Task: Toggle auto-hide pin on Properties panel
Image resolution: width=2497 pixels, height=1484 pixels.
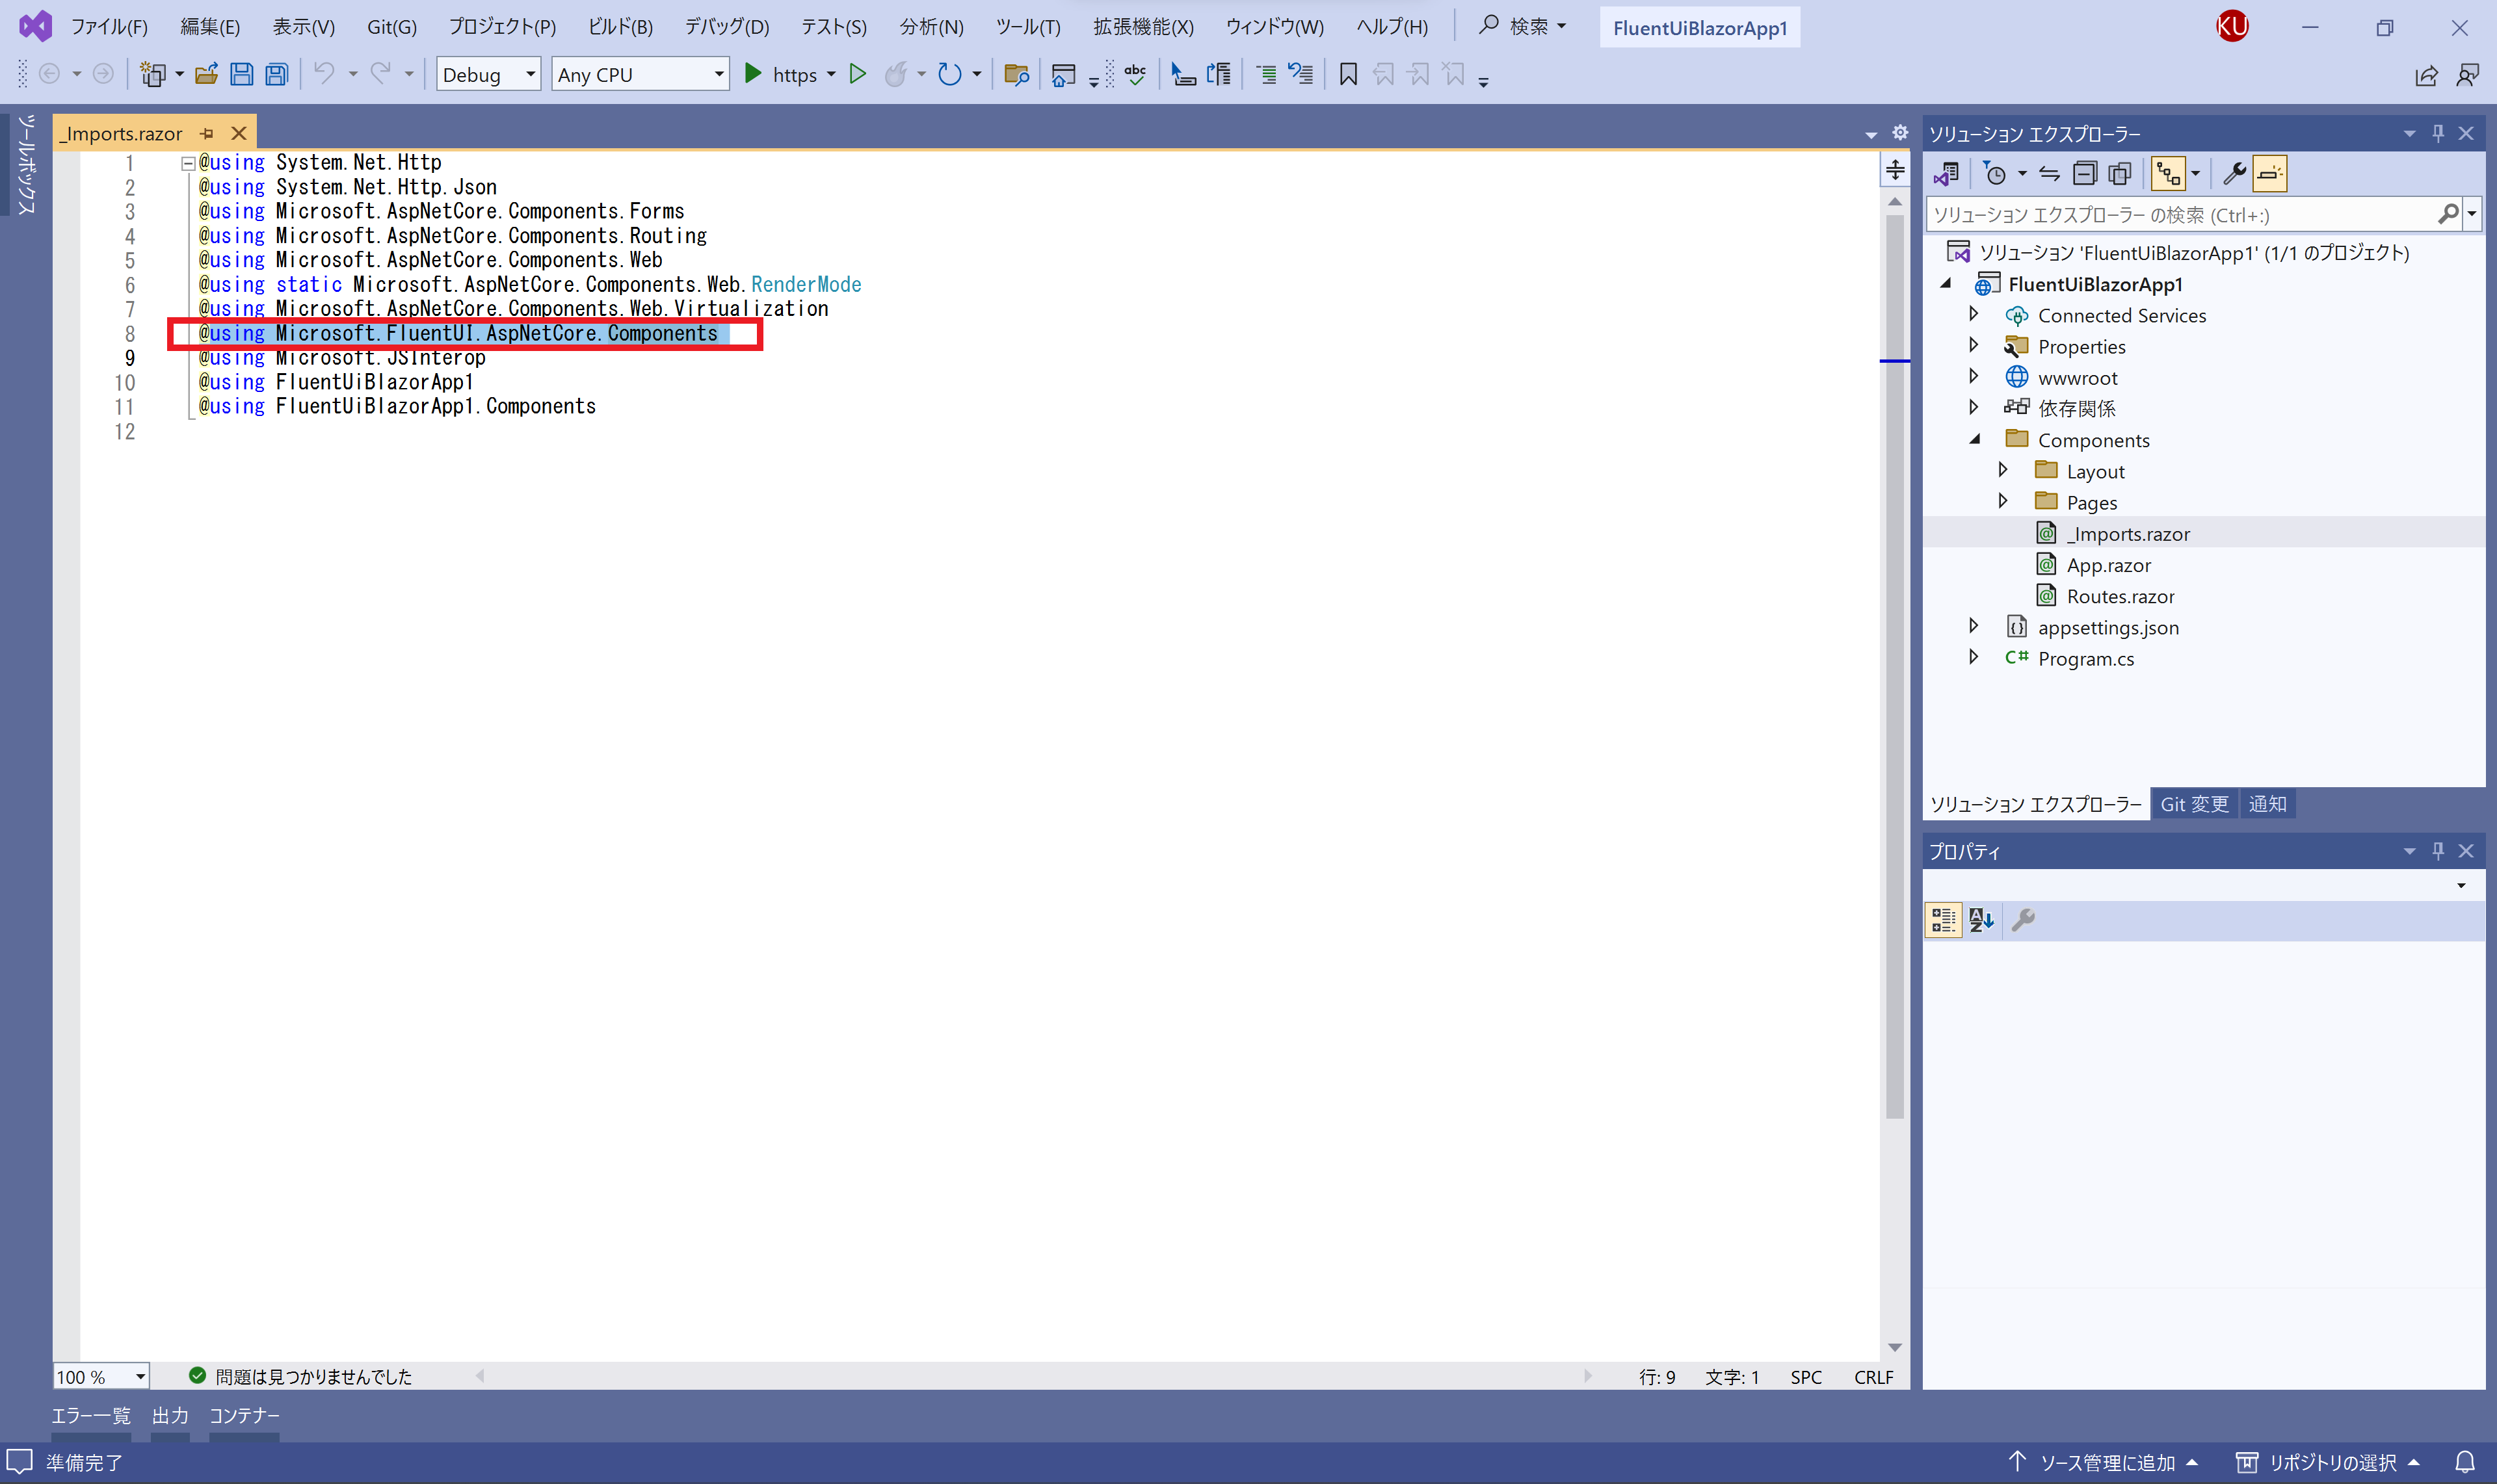Action: (x=2438, y=851)
